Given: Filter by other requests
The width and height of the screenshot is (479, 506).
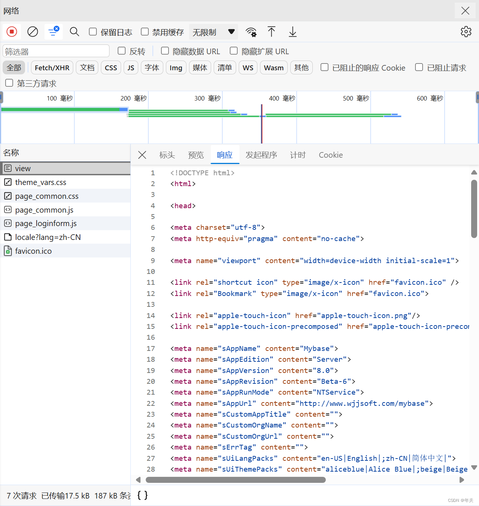Looking at the screenshot, I should (302, 68).
